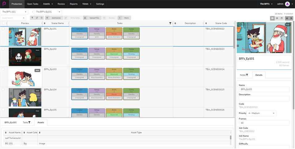The image size is (295, 149).
Task: Select the BFFs_Ep102 row checkbox
Action: point(3,49)
